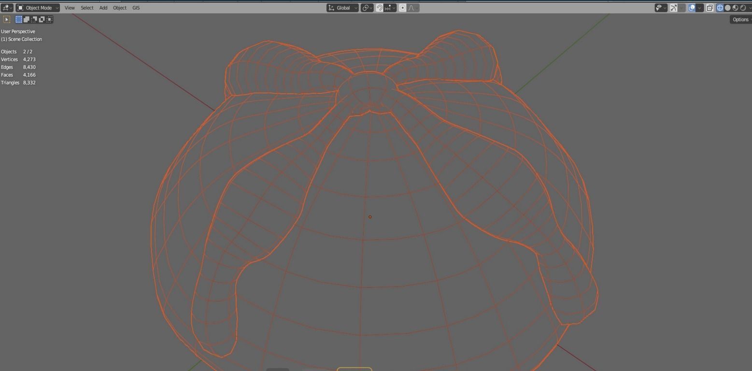
Task: Choose 'invert selection' mode icon
Action: point(42,19)
